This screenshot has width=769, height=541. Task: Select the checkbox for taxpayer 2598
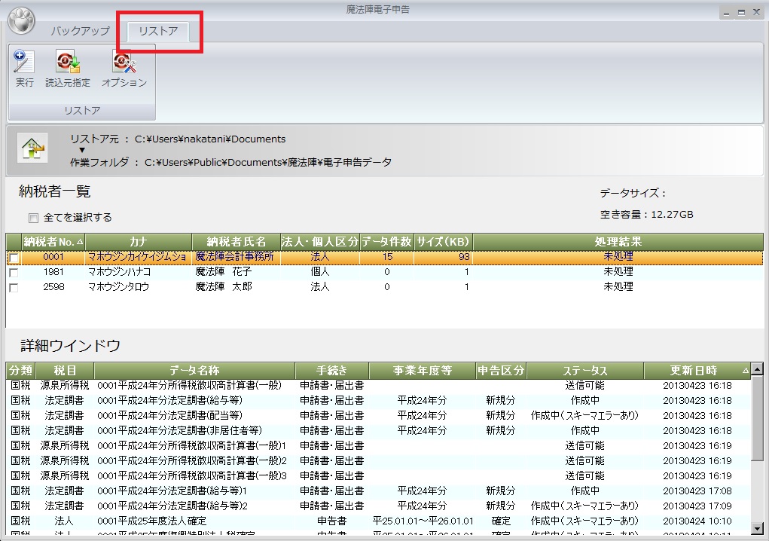point(13,287)
